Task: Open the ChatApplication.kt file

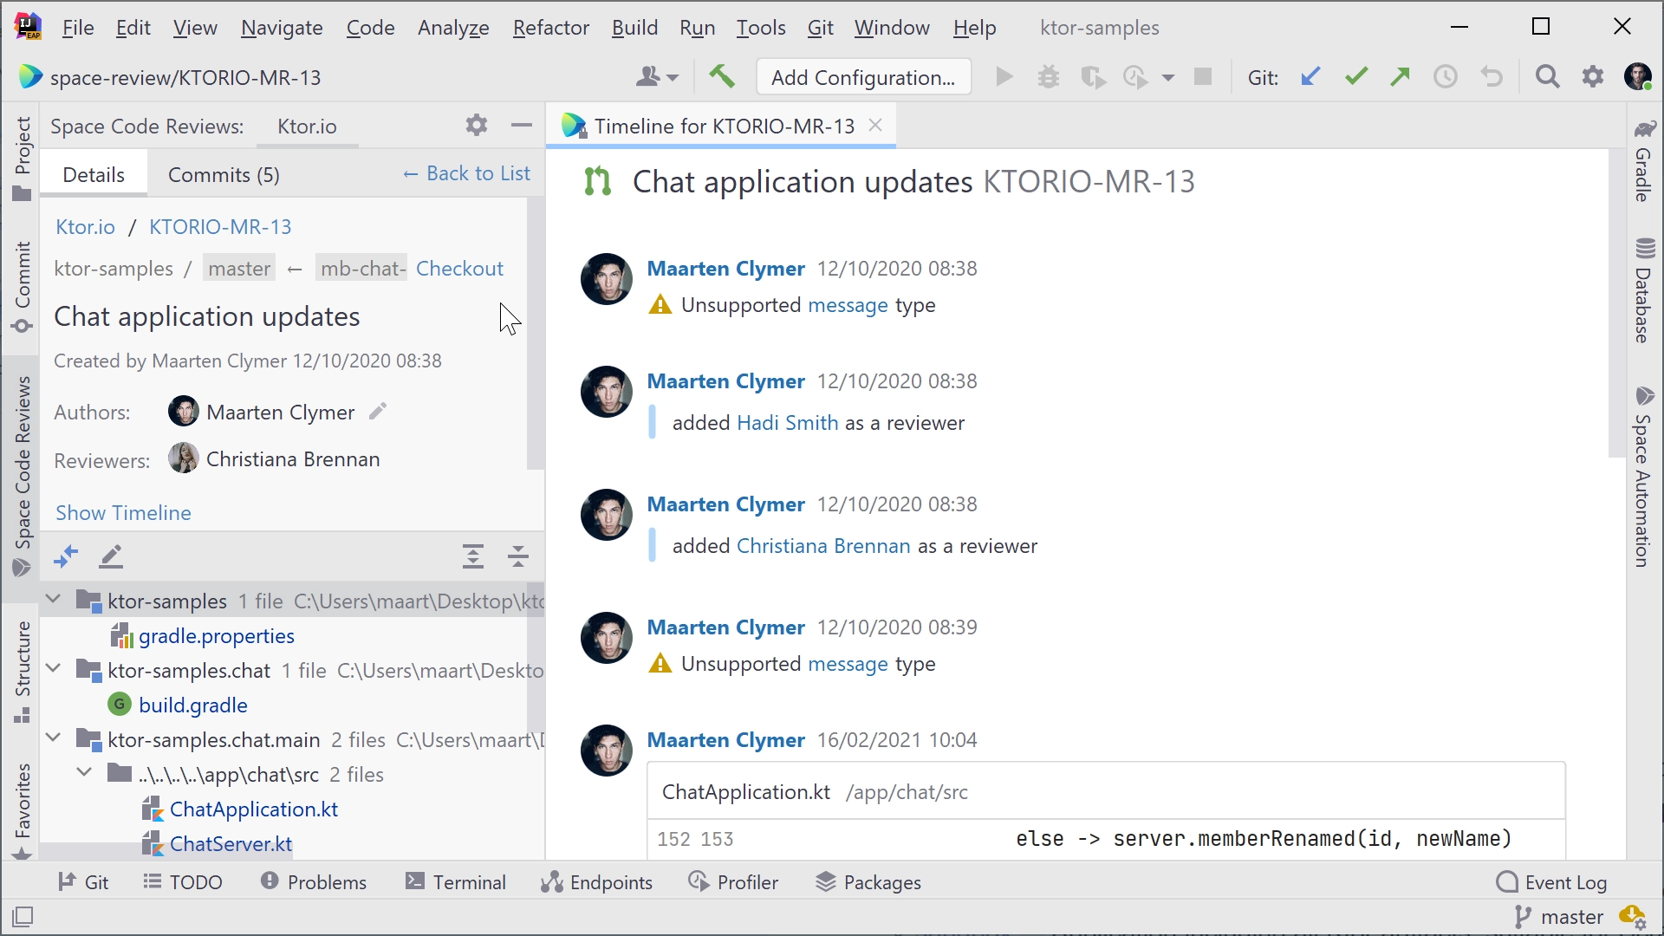Action: pyautogui.click(x=254, y=809)
